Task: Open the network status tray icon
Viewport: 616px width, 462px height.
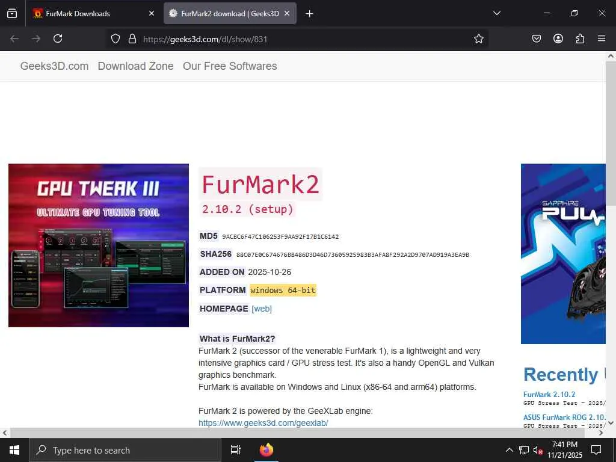Action: (524, 450)
